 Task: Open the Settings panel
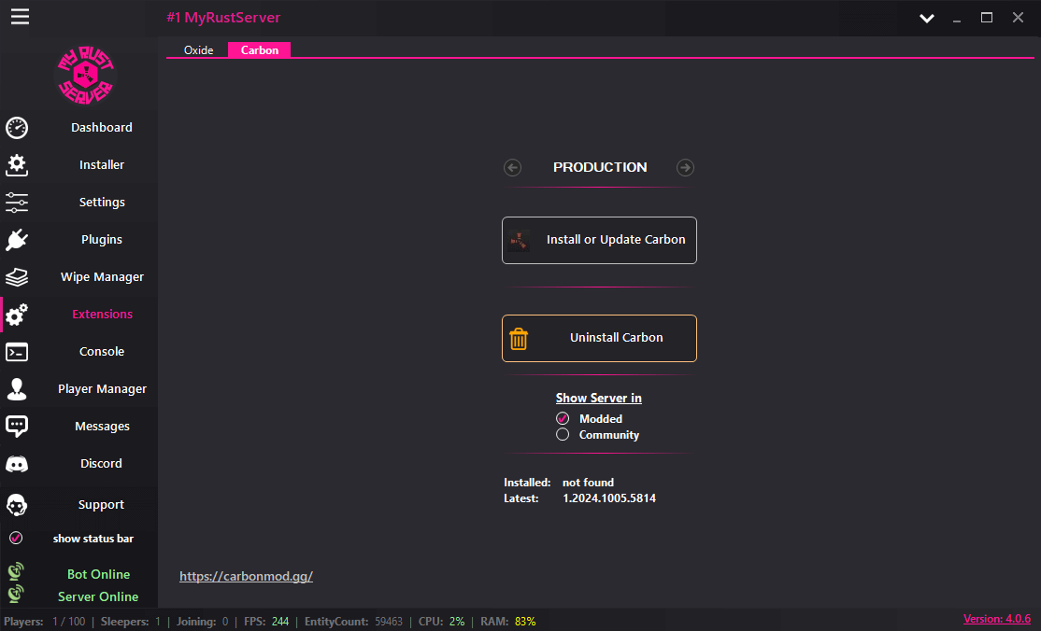[x=101, y=202]
